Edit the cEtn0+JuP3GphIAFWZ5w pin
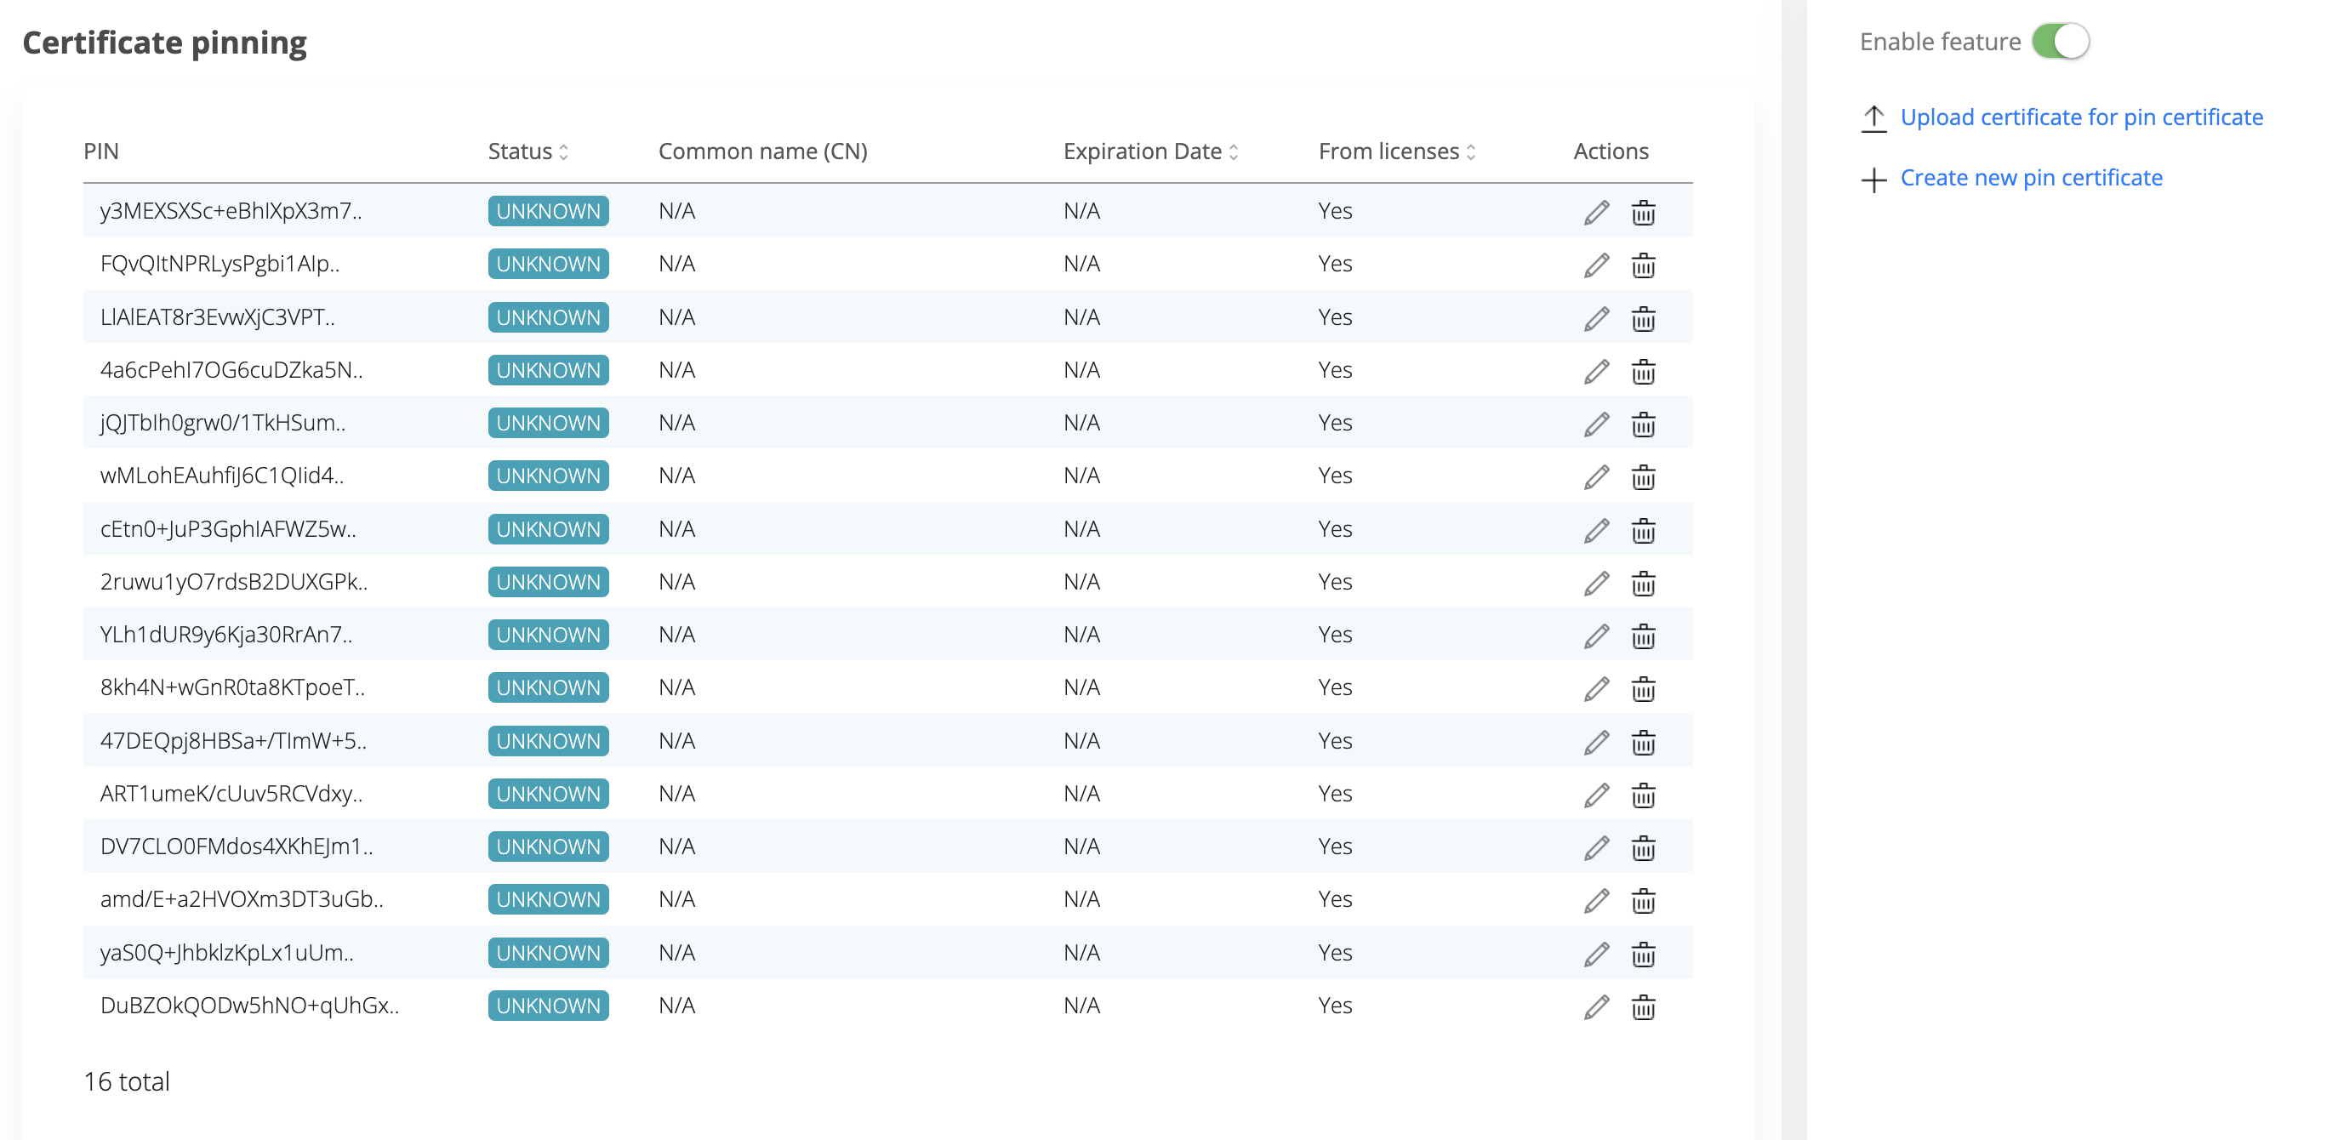Screen dimensions: 2338x1140 click(x=1595, y=530)
